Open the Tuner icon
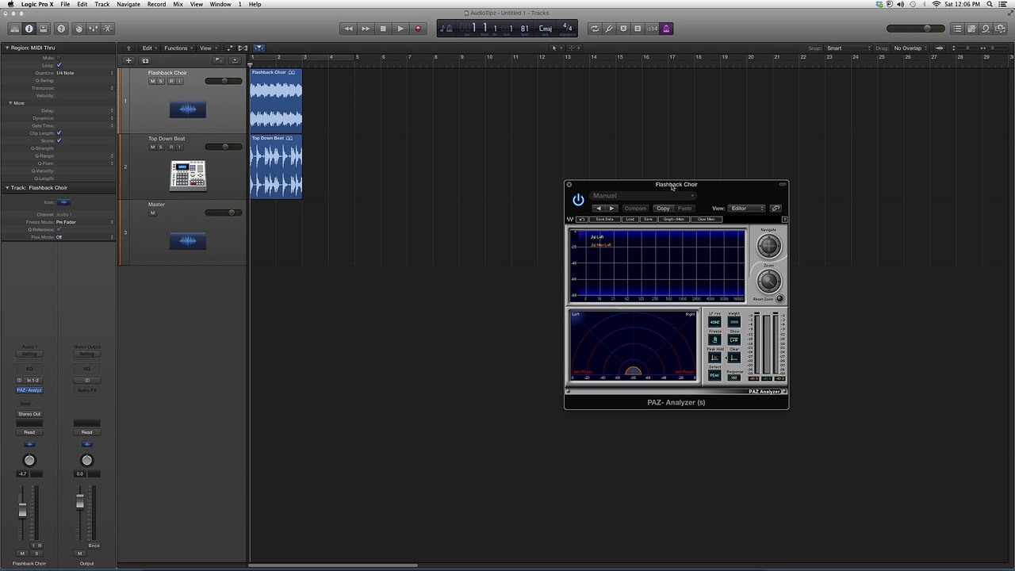 pos(609,29)
